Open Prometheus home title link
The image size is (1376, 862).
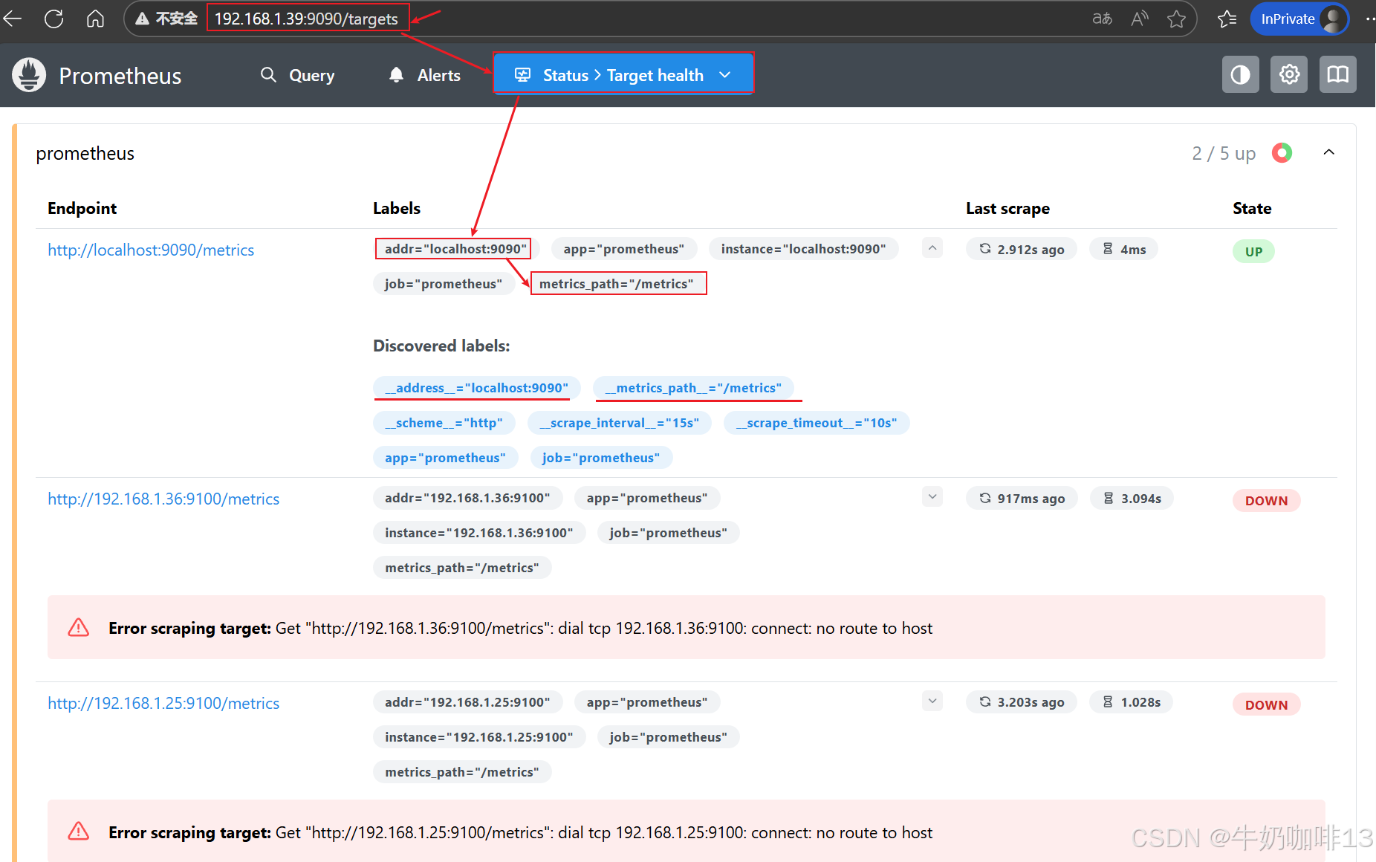pos(120,76)
